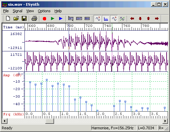170x132 pixels.
Task: Click the New file icon
Action: (x=8, y=18)
